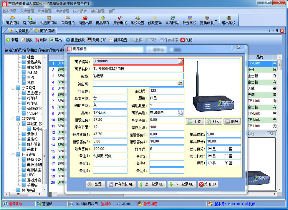This screenshot has height=210, width=288.
Task: Collapse the 外设设备 tree node
Action: pos(13,154)
